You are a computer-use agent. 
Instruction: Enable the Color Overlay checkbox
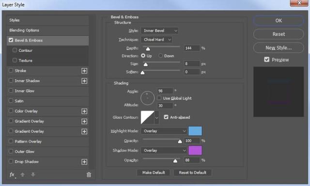11,111
